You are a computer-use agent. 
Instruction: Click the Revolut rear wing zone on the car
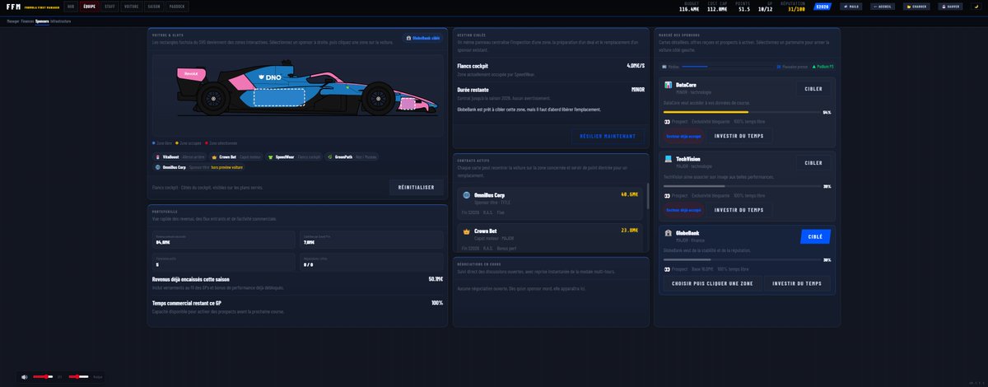coord(191,74)
